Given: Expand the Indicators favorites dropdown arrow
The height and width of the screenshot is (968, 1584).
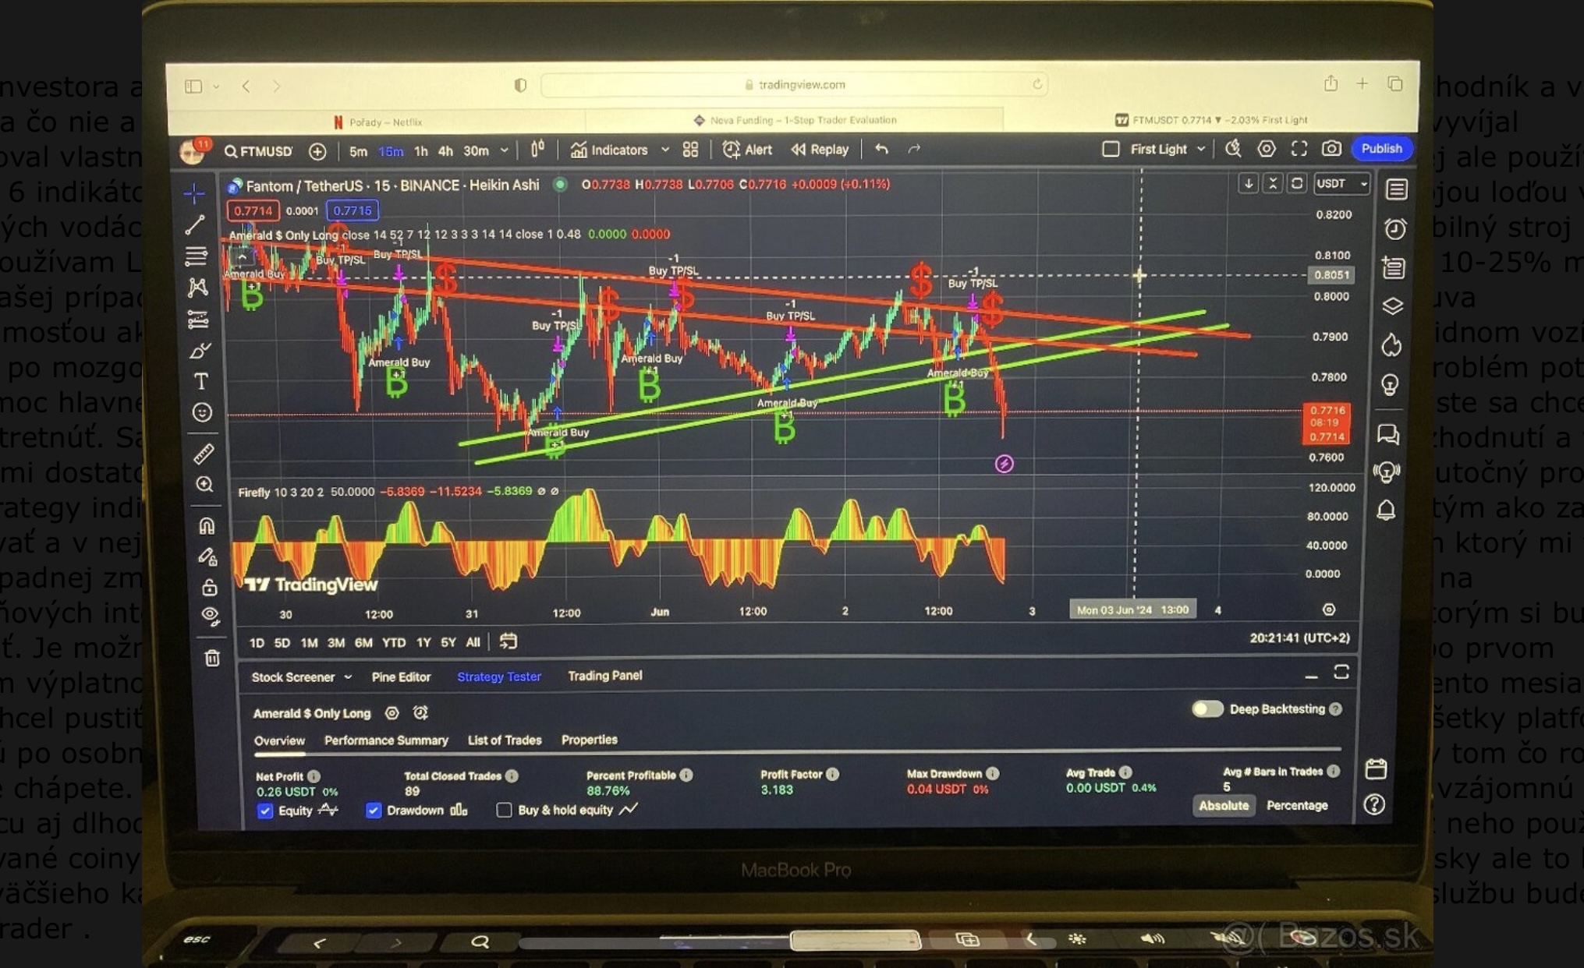Looking at the screenshot, I should click(664, 150).
